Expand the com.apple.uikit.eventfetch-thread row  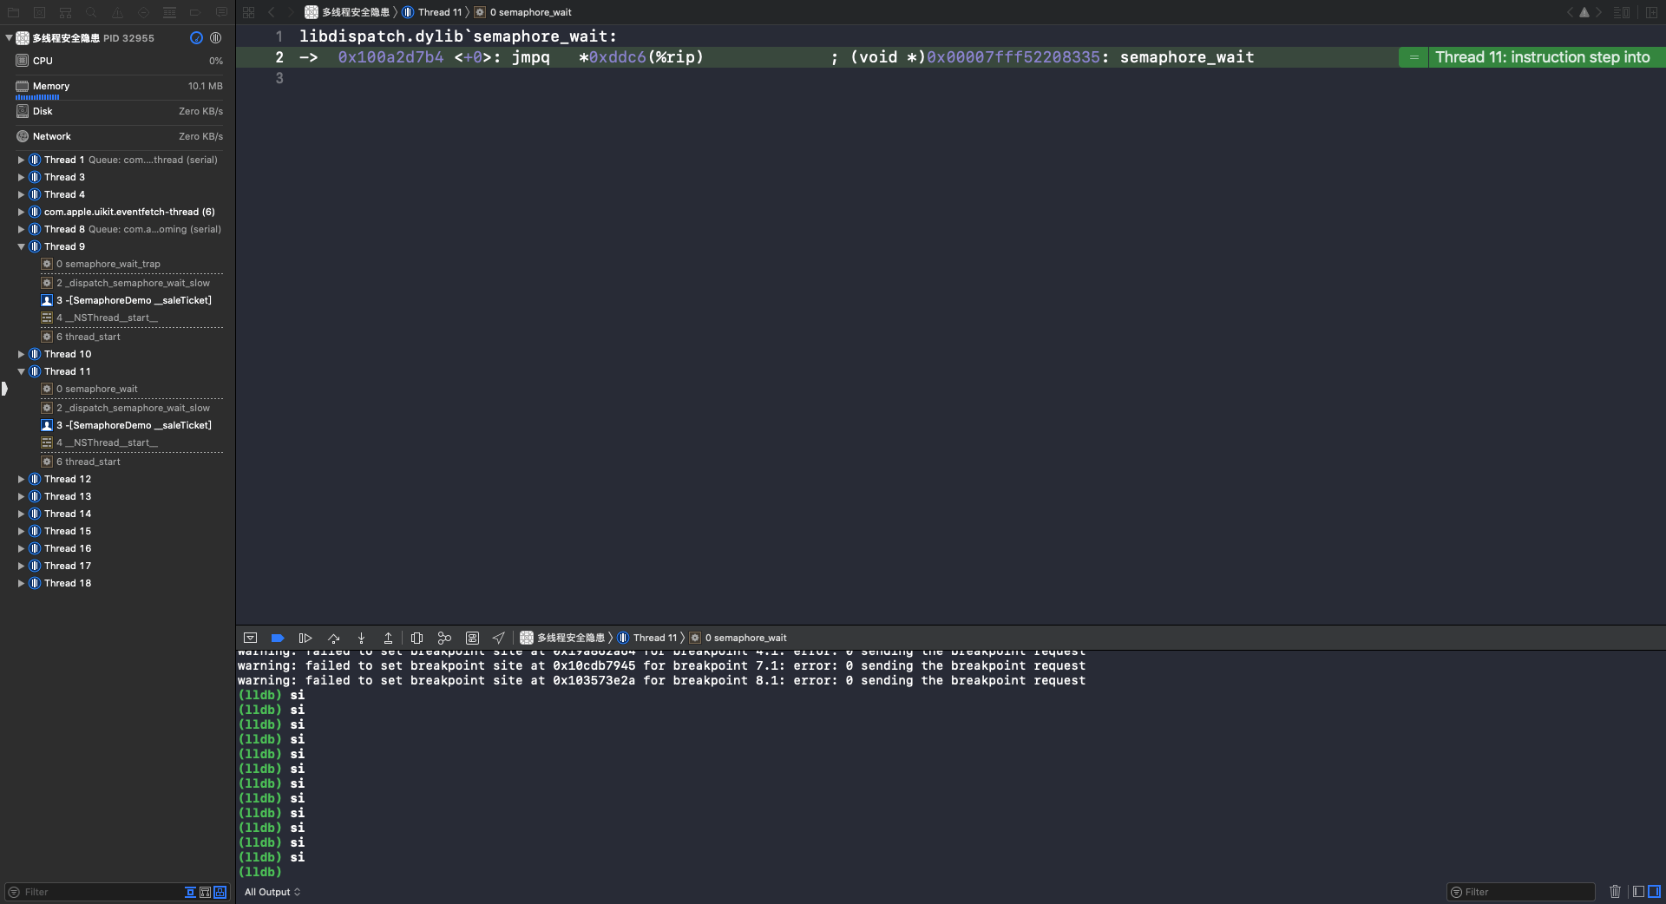pos(21,212)
